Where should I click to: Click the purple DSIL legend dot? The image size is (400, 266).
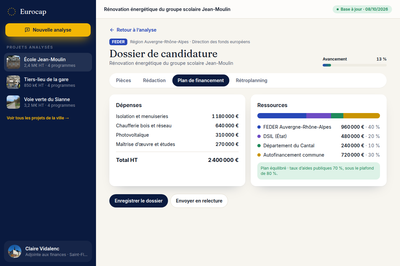coord(259,136)
